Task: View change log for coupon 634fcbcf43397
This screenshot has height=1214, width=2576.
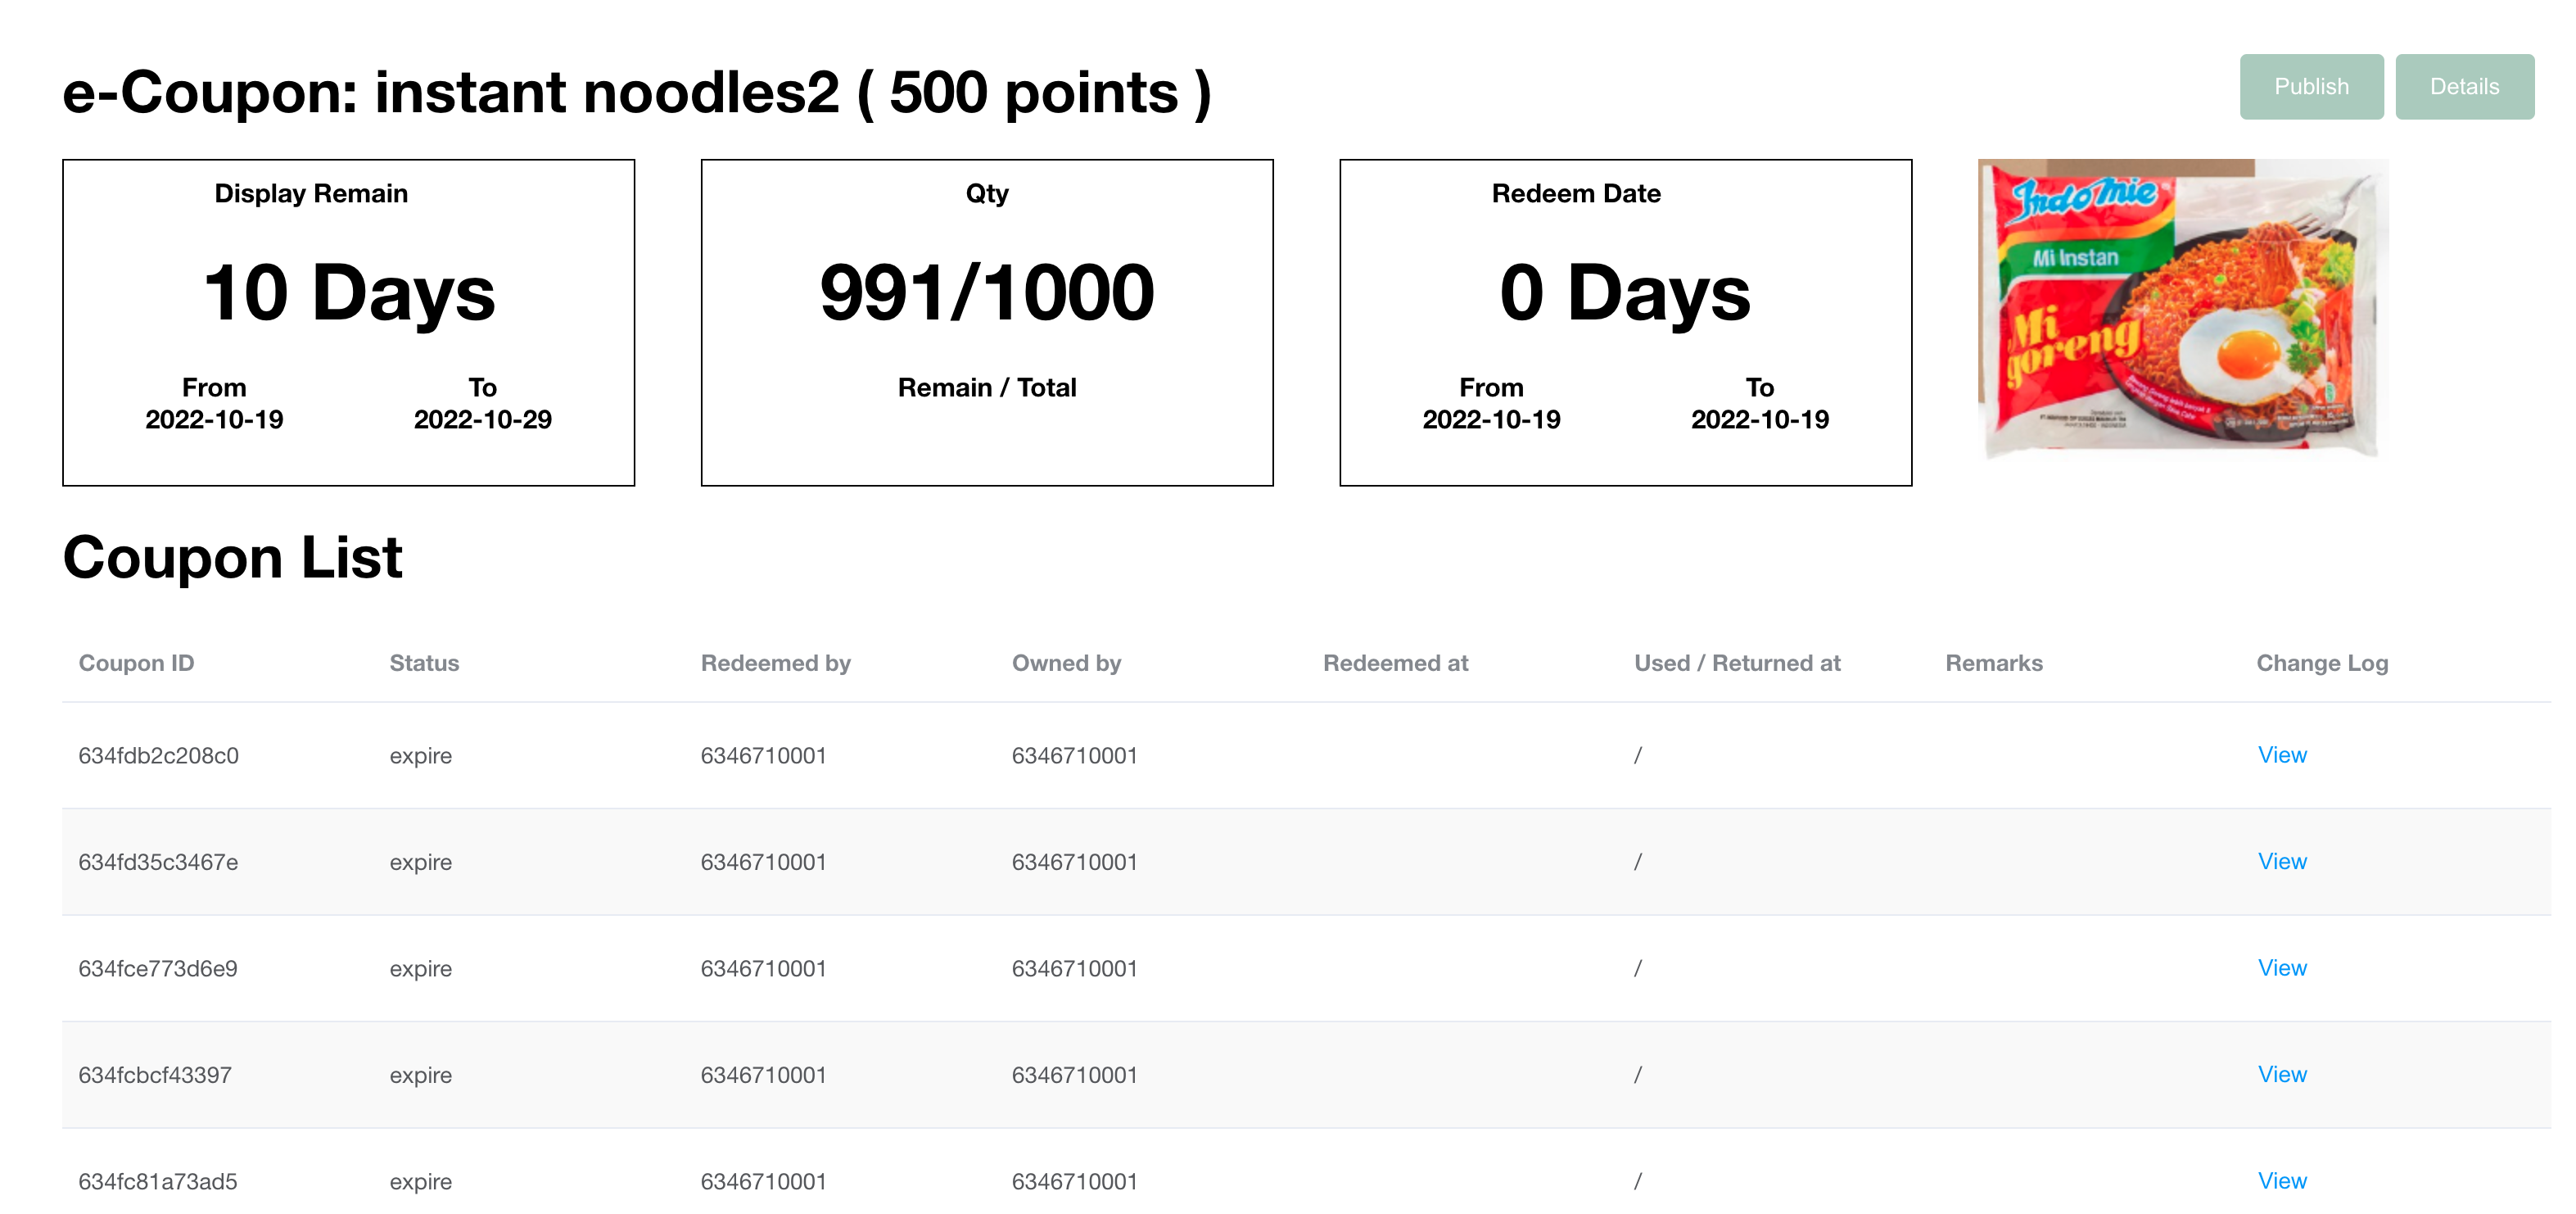Action: point(2281,1074)
